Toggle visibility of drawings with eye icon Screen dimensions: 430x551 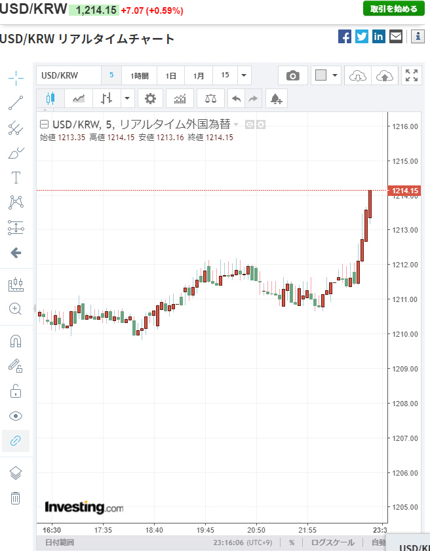click(16, 416)
